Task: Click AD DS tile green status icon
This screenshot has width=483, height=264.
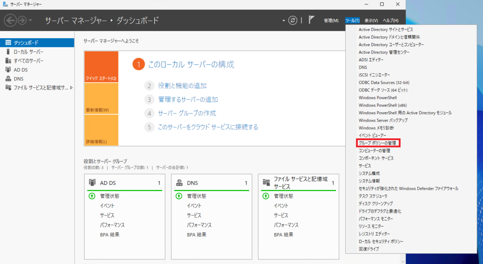Action: coord(92,196)
